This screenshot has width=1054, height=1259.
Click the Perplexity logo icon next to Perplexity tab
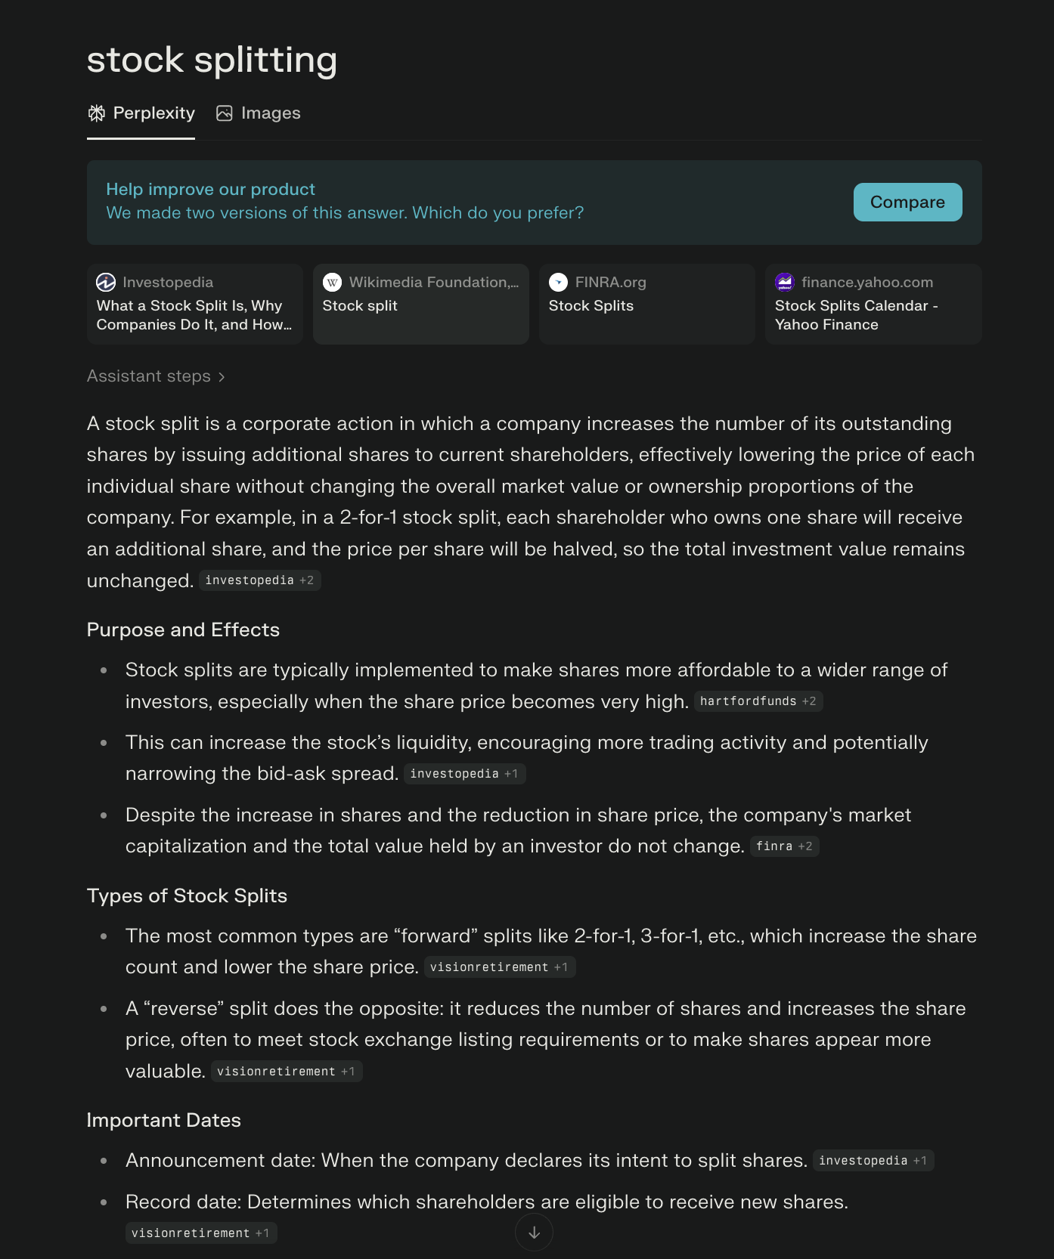tap(97, 113)
